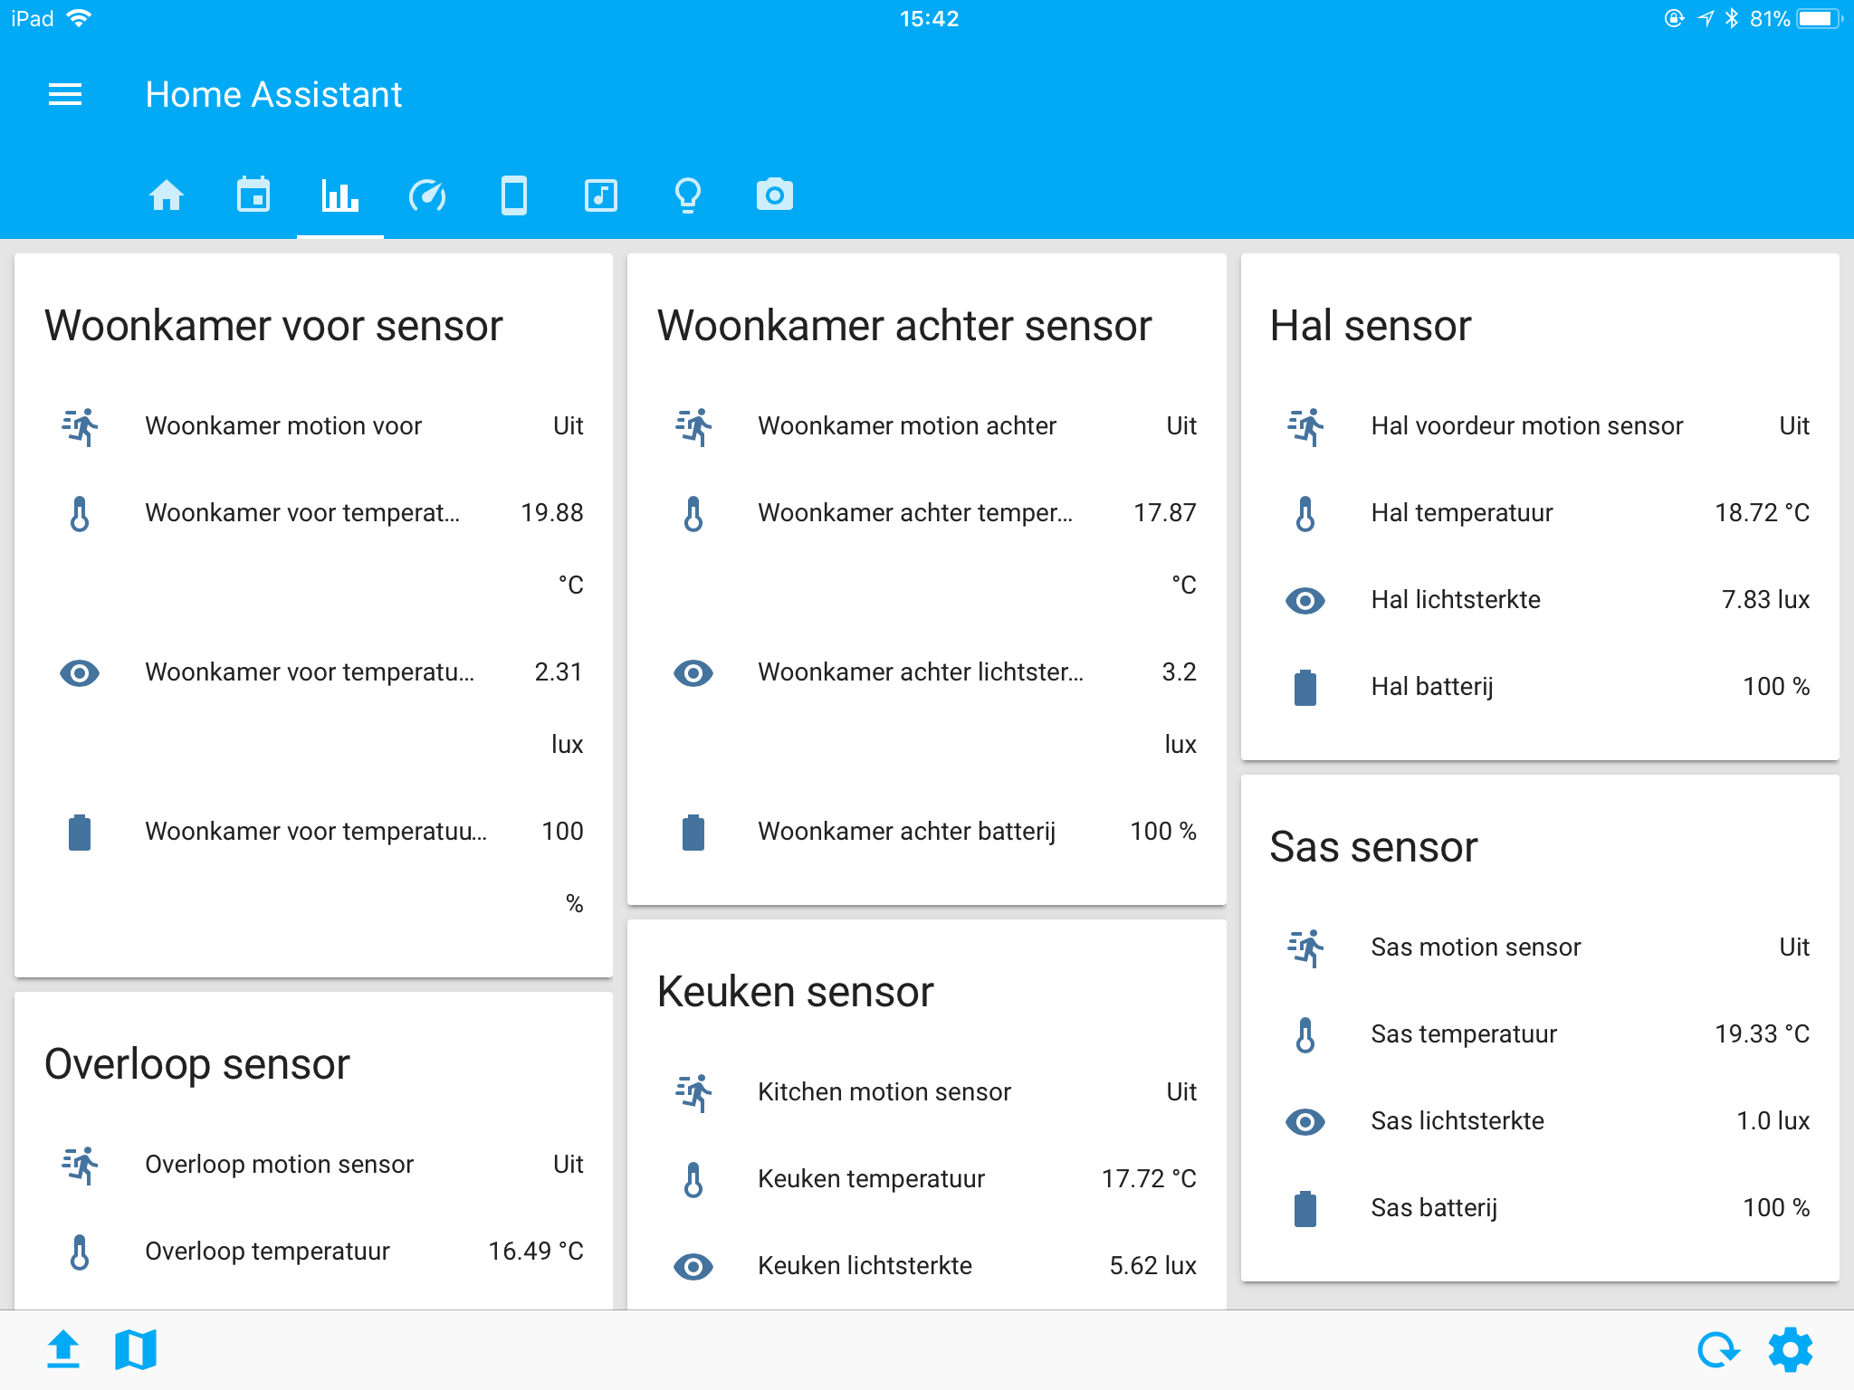1854x1390 pixels.
Task: Open the mobile device tab
Action: pyautogui.click(x=514, y=195)
